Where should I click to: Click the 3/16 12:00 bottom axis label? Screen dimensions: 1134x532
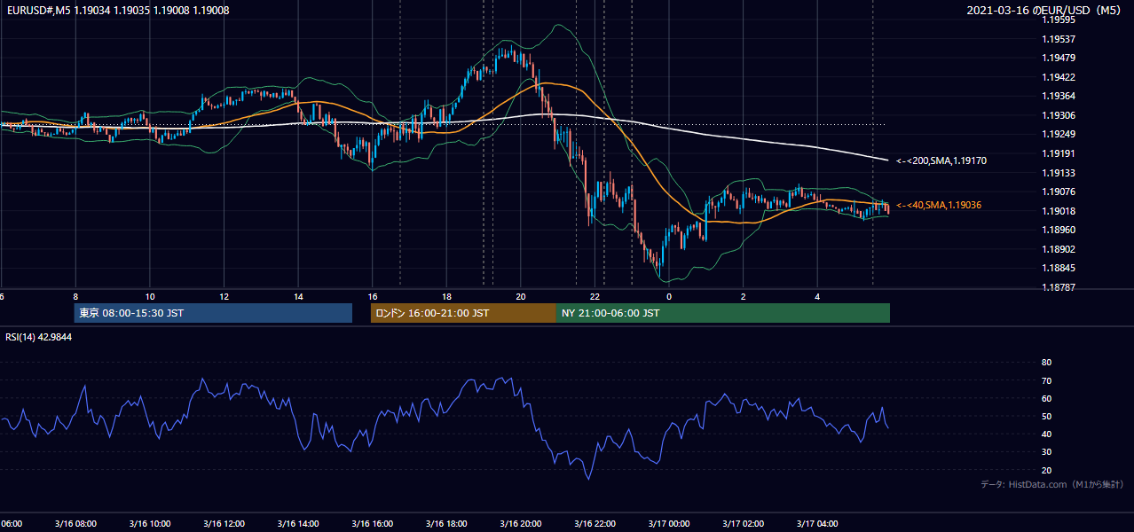tap(224, 523)
